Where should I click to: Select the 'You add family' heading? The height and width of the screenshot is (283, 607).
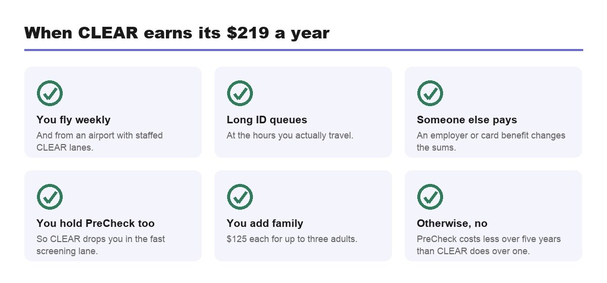click(265, 223)
